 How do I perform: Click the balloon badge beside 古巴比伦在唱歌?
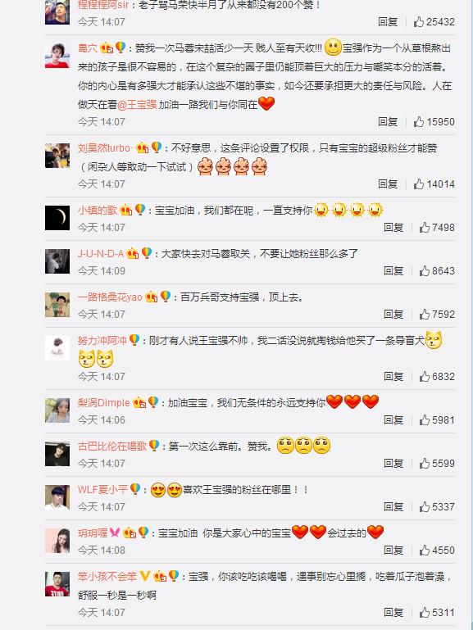click(x=154, y=445)
